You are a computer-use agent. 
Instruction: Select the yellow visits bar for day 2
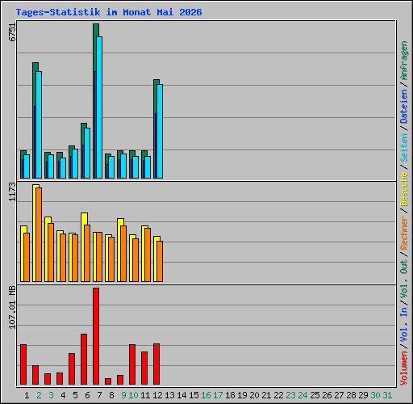(35, 233)
